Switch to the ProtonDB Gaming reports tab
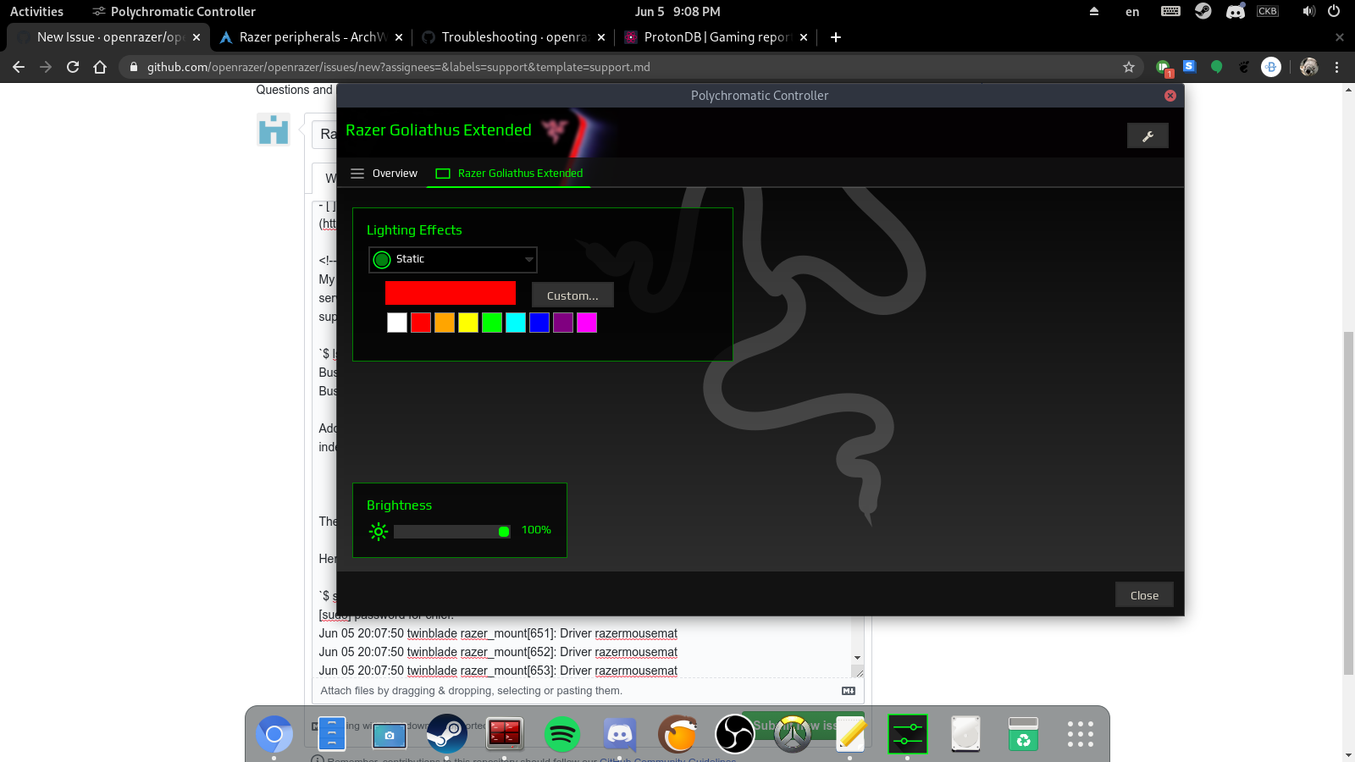Screen dimensions: 1355x762 716,37
